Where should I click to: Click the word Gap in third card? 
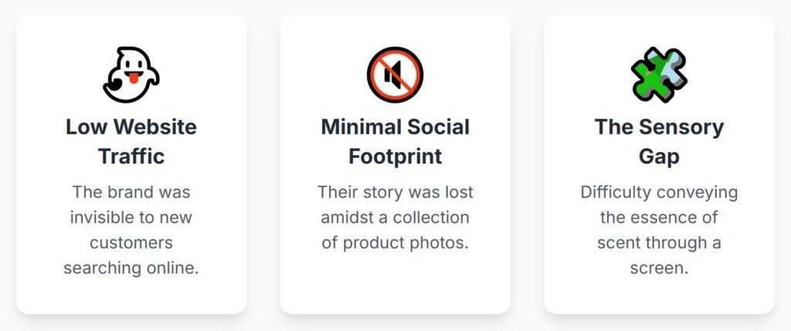[x=659, y=157]
